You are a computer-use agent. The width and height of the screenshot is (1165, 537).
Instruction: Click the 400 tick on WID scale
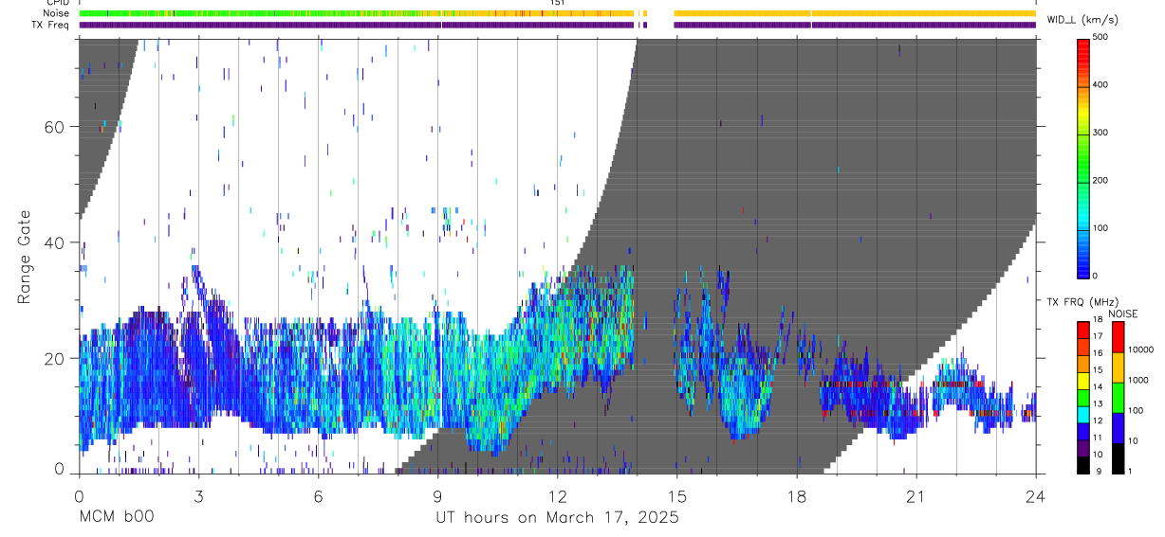click(x=1100, y=84)
